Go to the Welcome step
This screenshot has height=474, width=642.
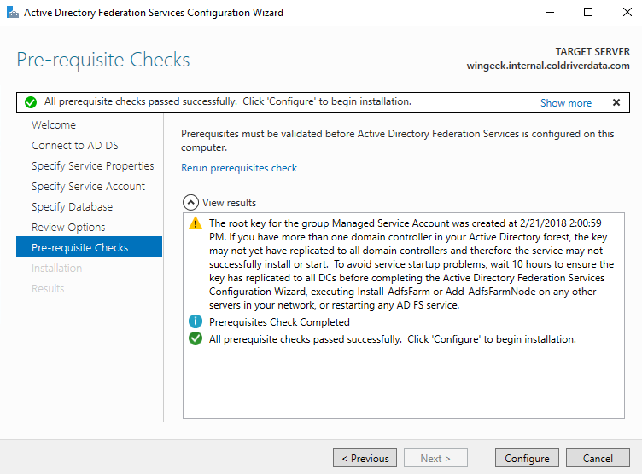pos(54,125)
